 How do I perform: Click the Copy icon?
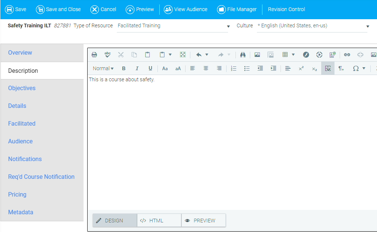134,55
